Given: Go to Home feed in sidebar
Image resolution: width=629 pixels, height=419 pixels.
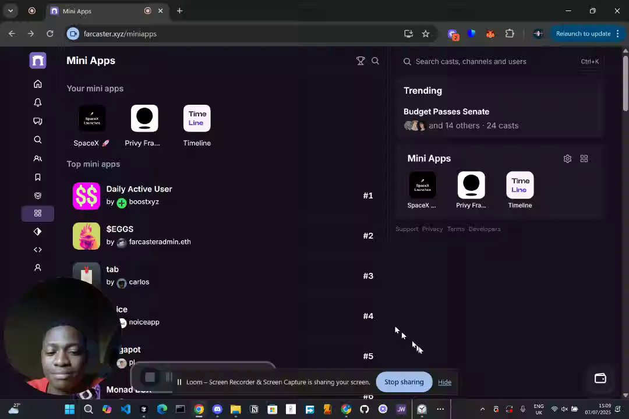Looking at the screenshot, I should (38, 84).
